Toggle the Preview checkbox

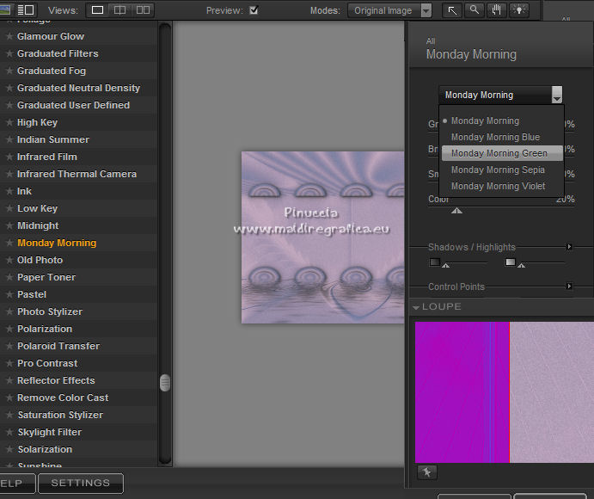tap(254, 10)
